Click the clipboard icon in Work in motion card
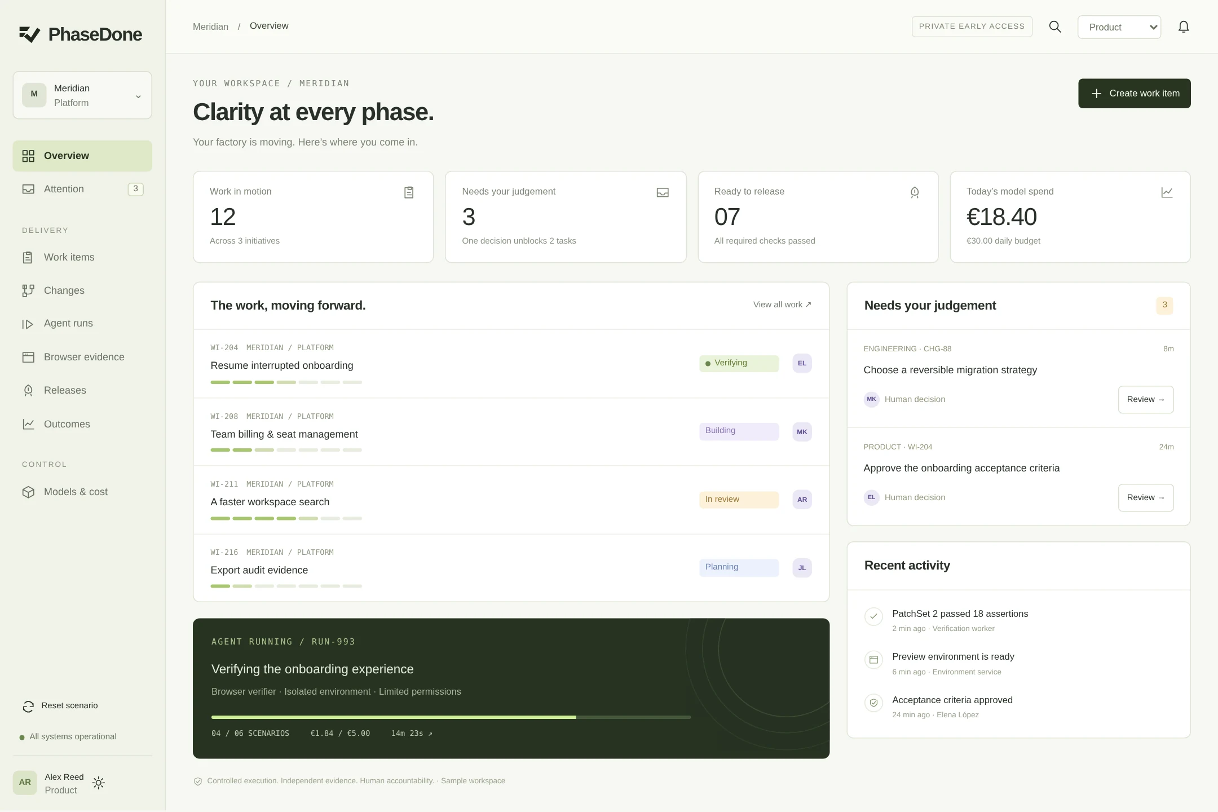The width and height of the screenshot is (1218, 812). click(409, 192)
